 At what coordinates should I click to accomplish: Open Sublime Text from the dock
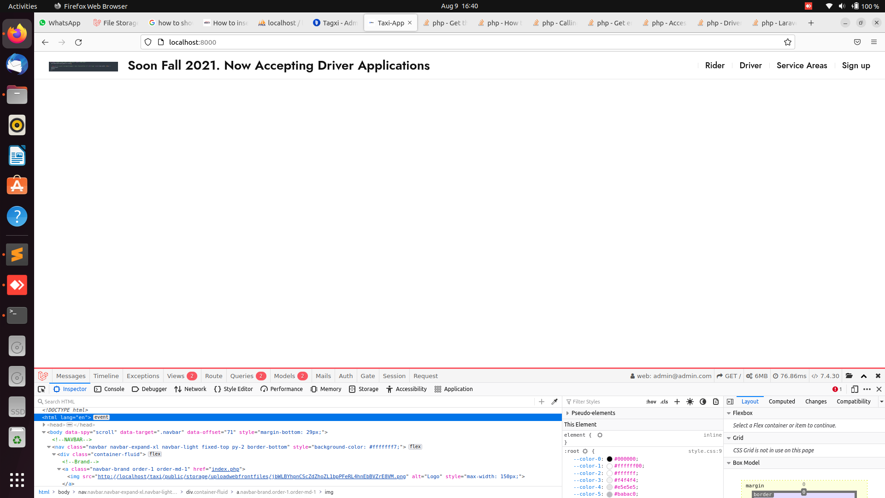point(17,255)
